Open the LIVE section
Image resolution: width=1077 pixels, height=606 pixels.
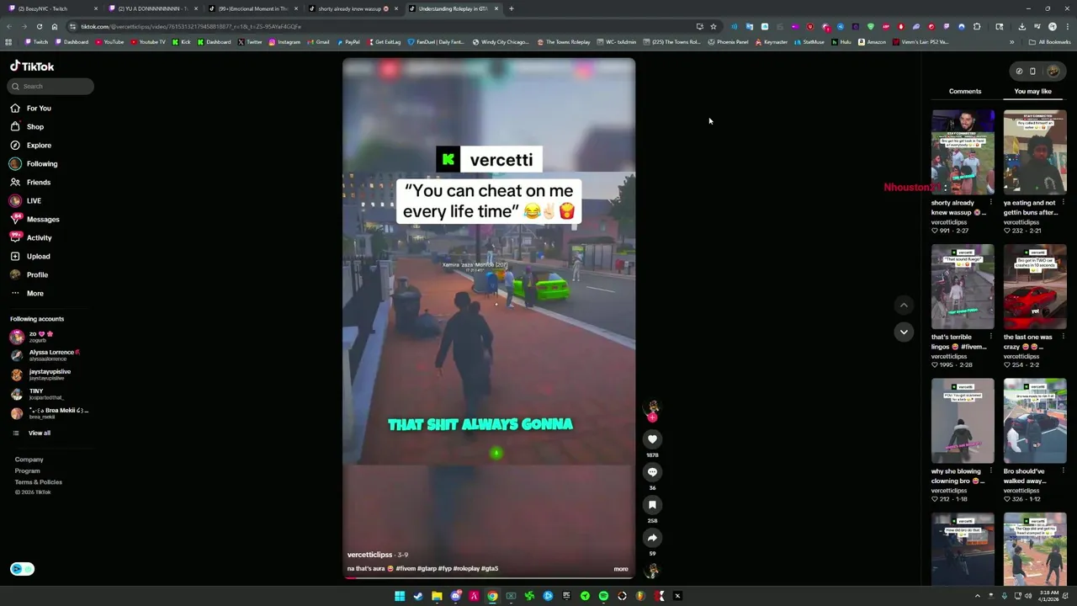click(26, 201)
